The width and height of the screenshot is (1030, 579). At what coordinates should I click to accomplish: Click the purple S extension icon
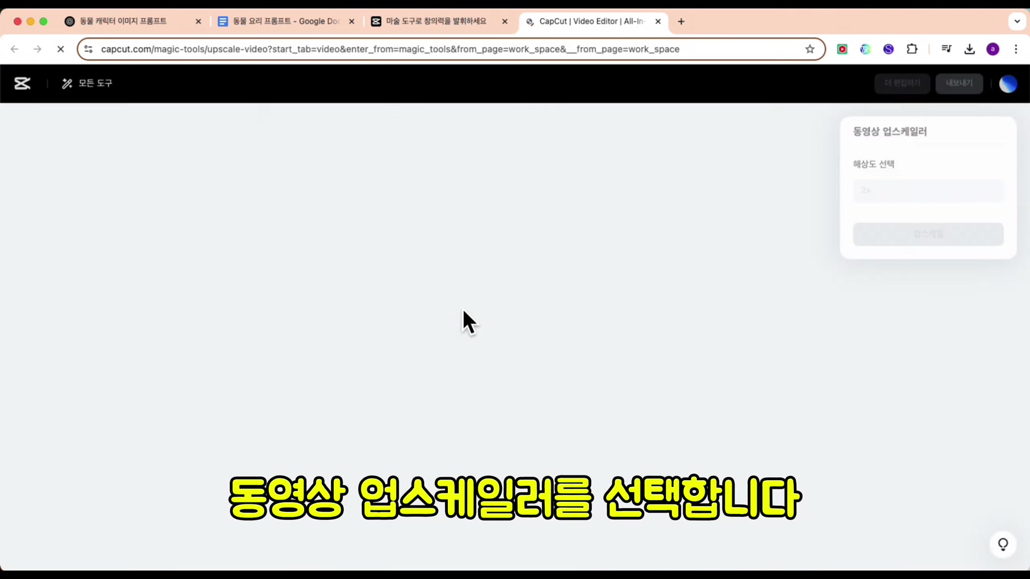[889, 49]
